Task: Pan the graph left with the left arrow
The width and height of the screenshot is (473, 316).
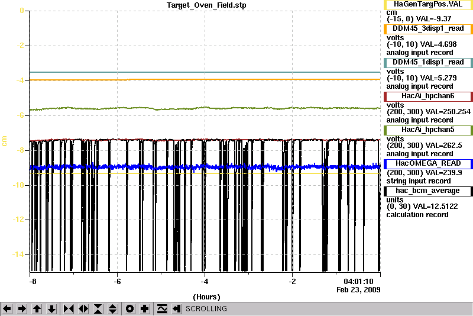Action: tap(7, 309)
